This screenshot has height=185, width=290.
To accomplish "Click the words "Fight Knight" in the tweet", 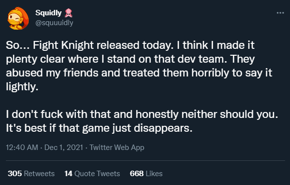I will (x=63, y=45).
